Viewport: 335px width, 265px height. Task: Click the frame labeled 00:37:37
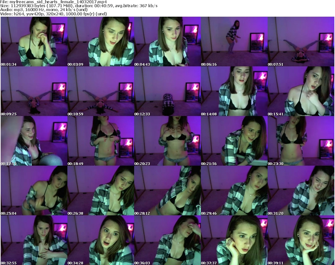point(234,240)
